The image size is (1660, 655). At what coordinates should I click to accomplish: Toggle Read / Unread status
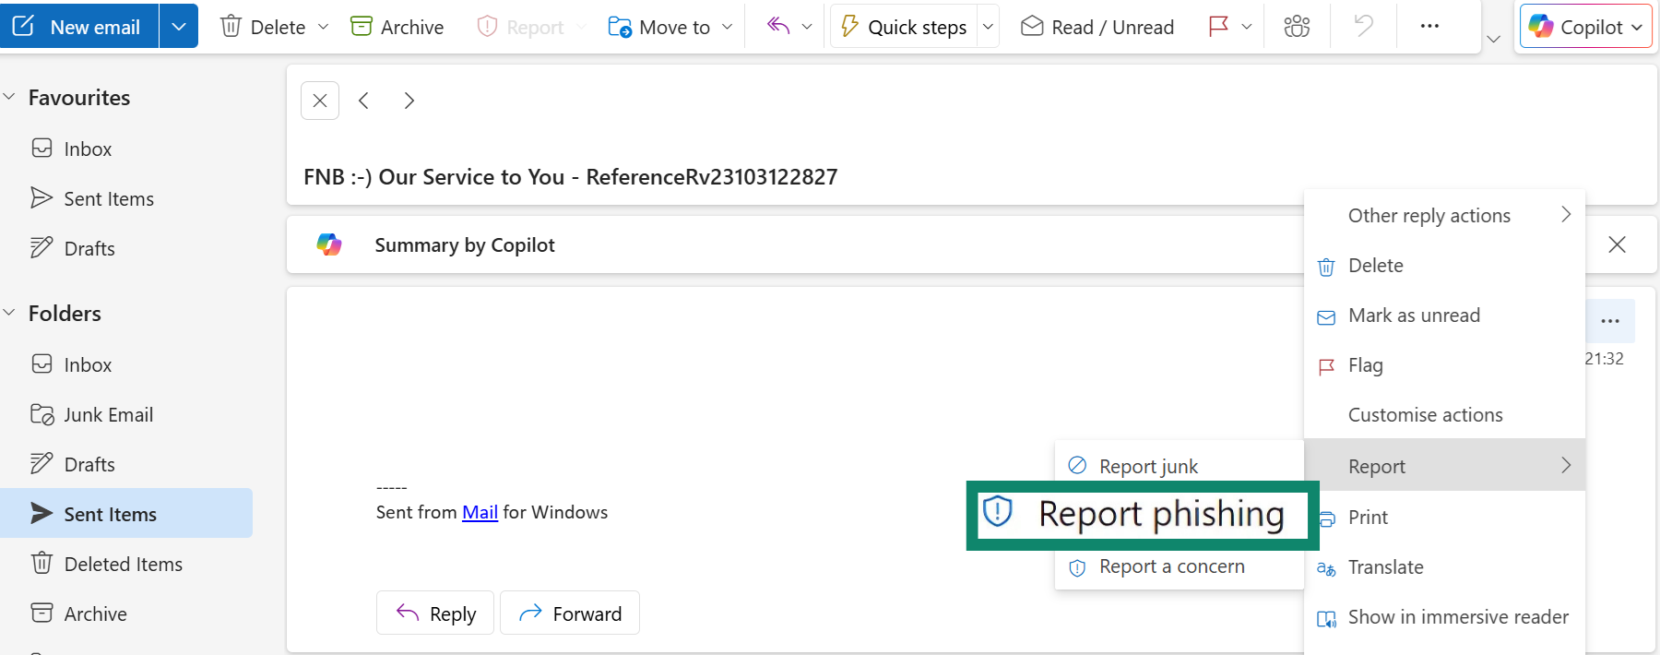(1097, 27)
